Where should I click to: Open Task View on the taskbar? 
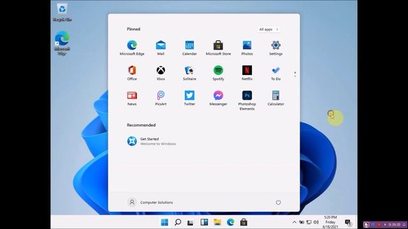[191, 223]
